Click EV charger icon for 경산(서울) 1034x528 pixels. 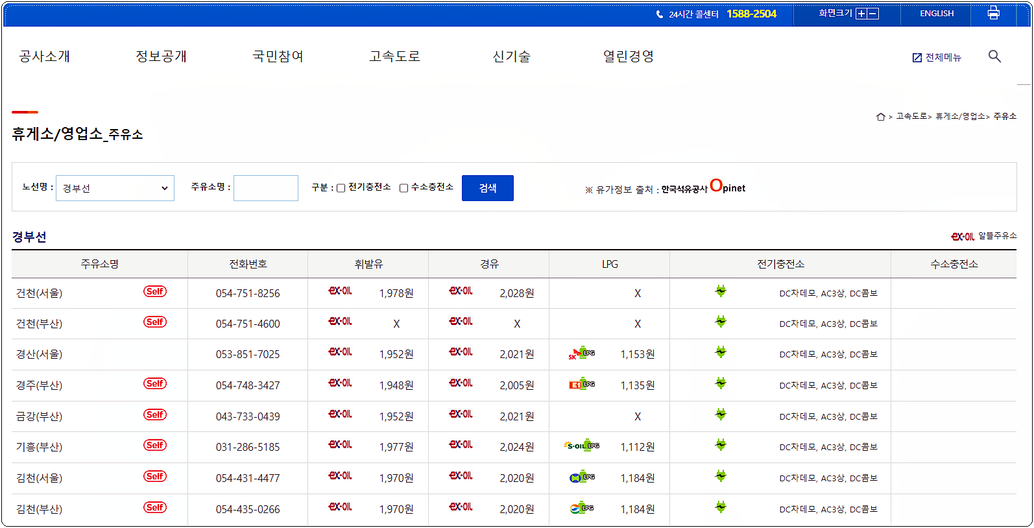(x=721, y=353)
